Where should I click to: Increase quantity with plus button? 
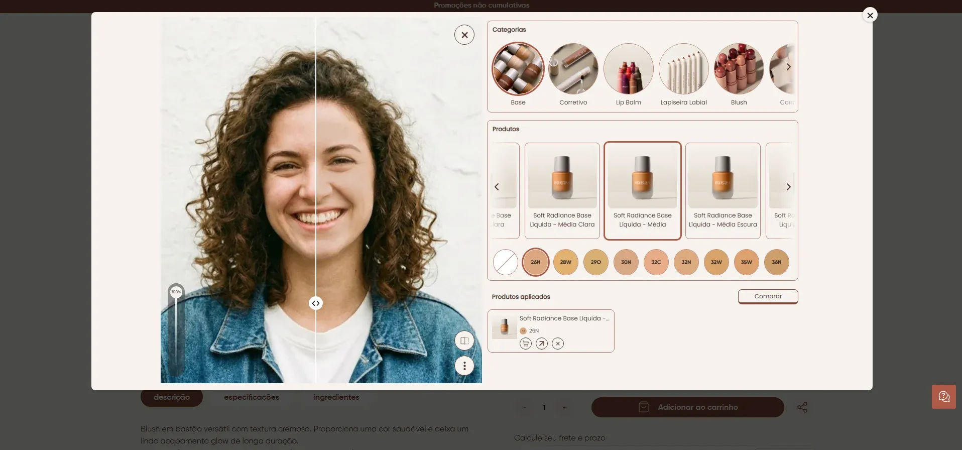click(564, 407)
